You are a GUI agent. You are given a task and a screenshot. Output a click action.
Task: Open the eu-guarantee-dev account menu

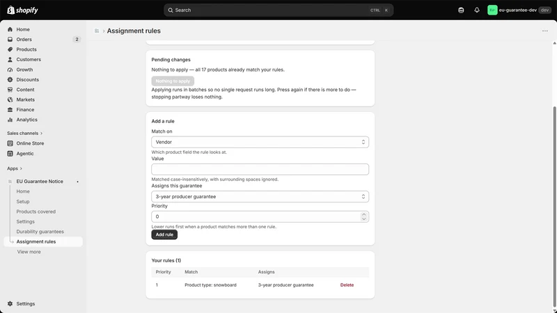(519, 10)
